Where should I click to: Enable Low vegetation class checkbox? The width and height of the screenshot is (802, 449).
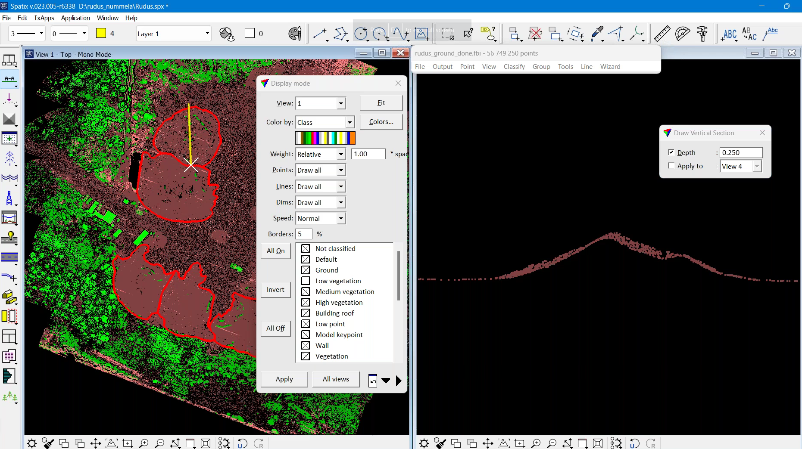click(306, 281)
